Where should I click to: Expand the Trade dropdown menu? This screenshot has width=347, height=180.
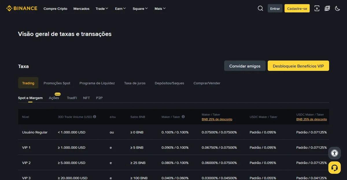click(x=102, y=9)
